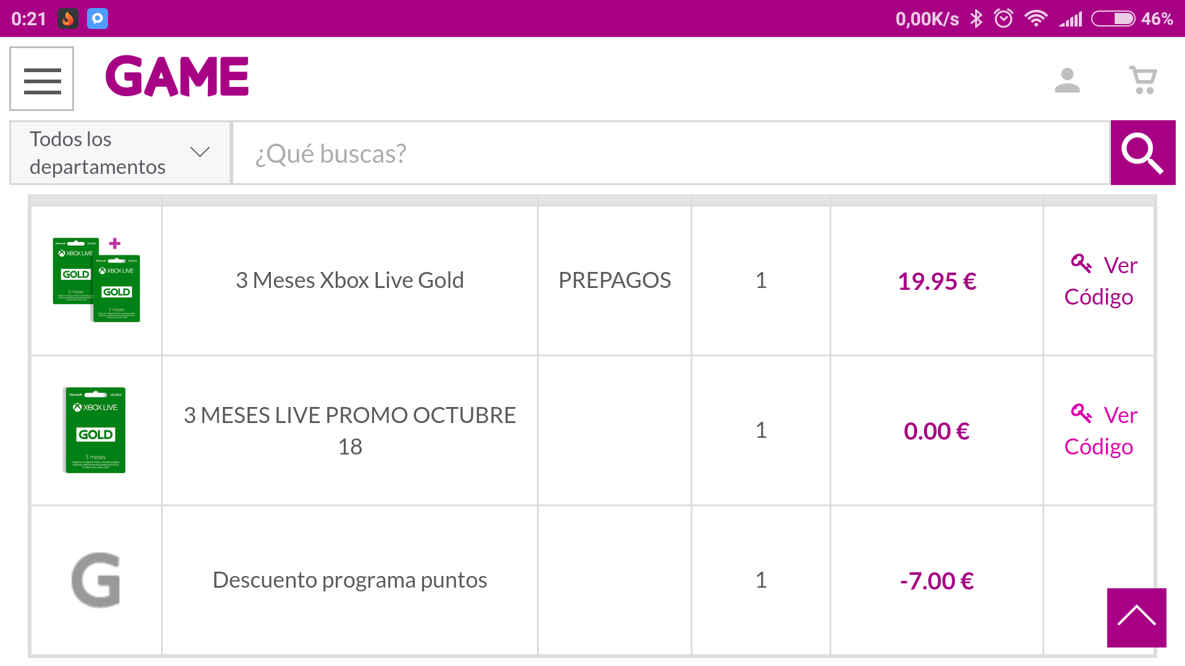Image resolution: width=1185 pixels, height=666 pixels.
Task: Open the user account icon
Action: point(1067,80)
